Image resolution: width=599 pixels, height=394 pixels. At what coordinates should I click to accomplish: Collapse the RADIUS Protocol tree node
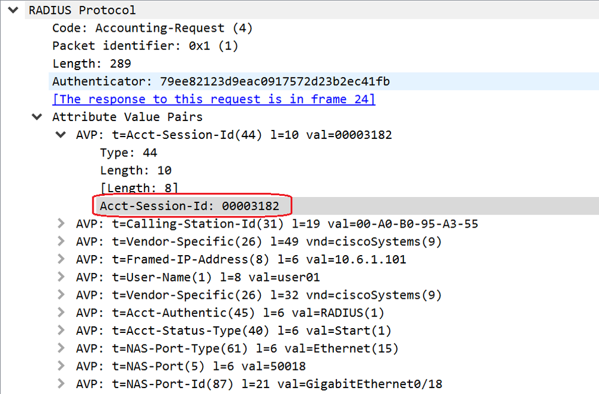pyautogui.click(x=13, y=10)
